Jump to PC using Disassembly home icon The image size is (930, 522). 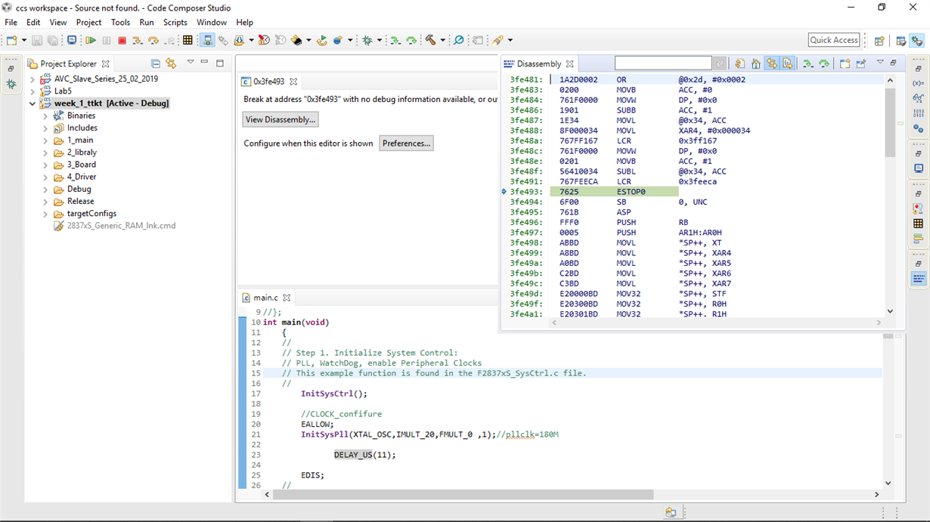(x=755, y=63)
